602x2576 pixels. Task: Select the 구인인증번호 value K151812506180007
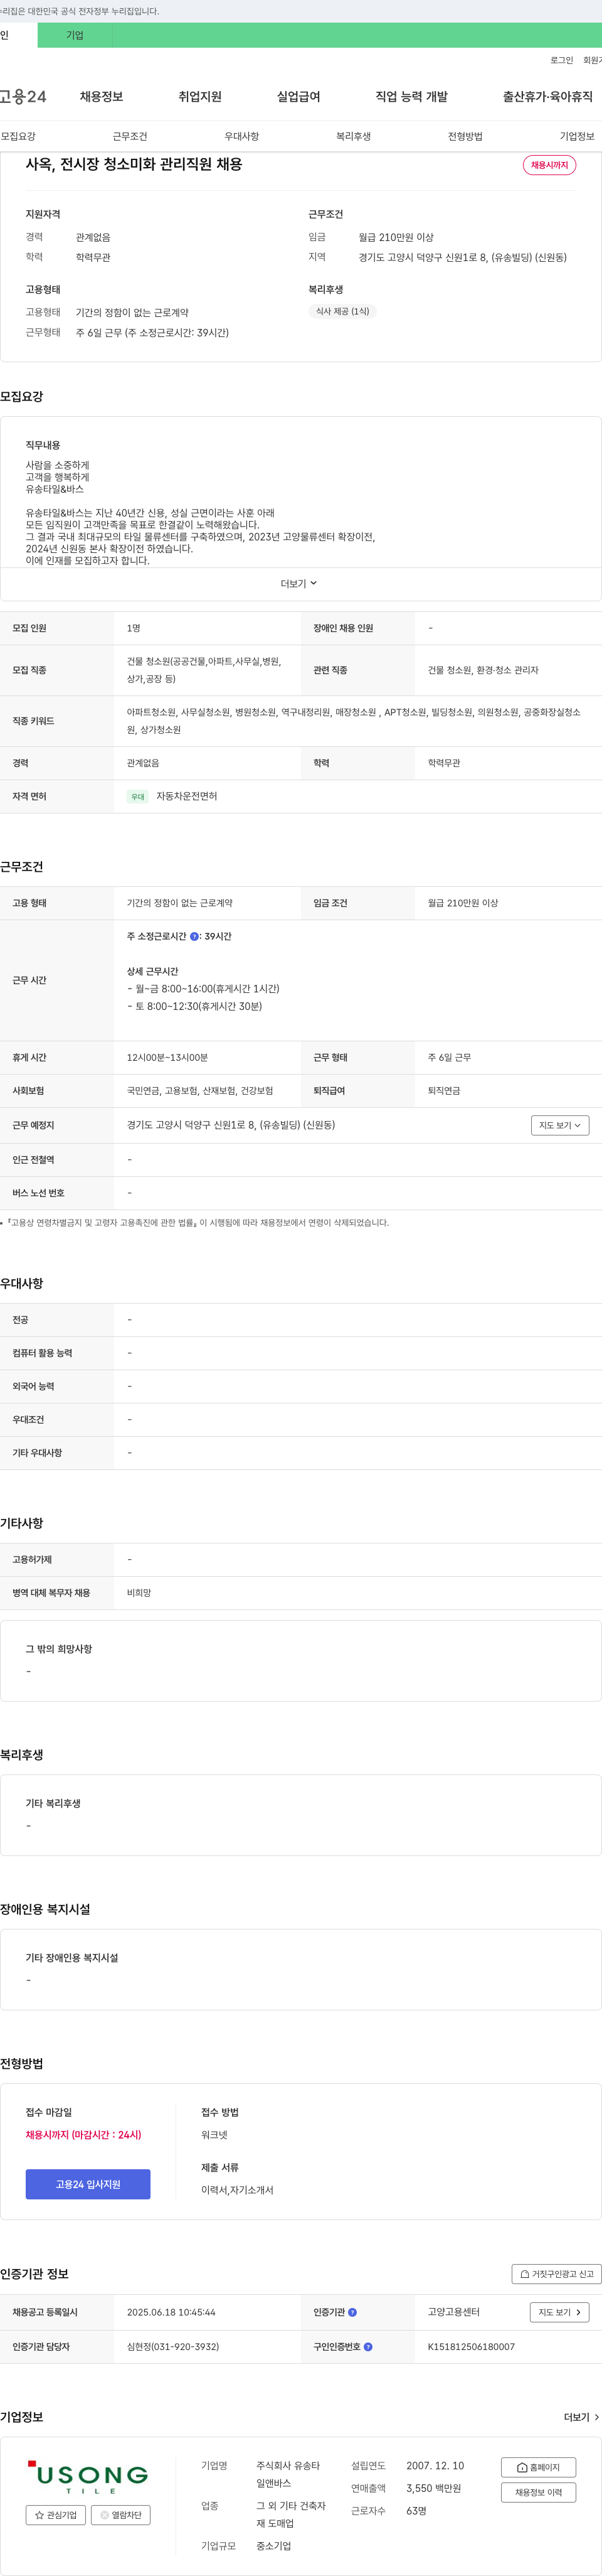click(x=471, y=2346)
